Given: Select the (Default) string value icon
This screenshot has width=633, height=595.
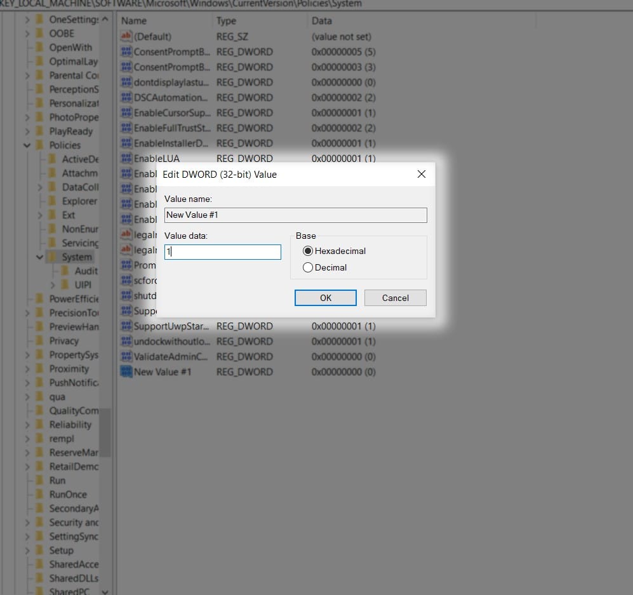Looking at the screenshot, I should [126, 36].
